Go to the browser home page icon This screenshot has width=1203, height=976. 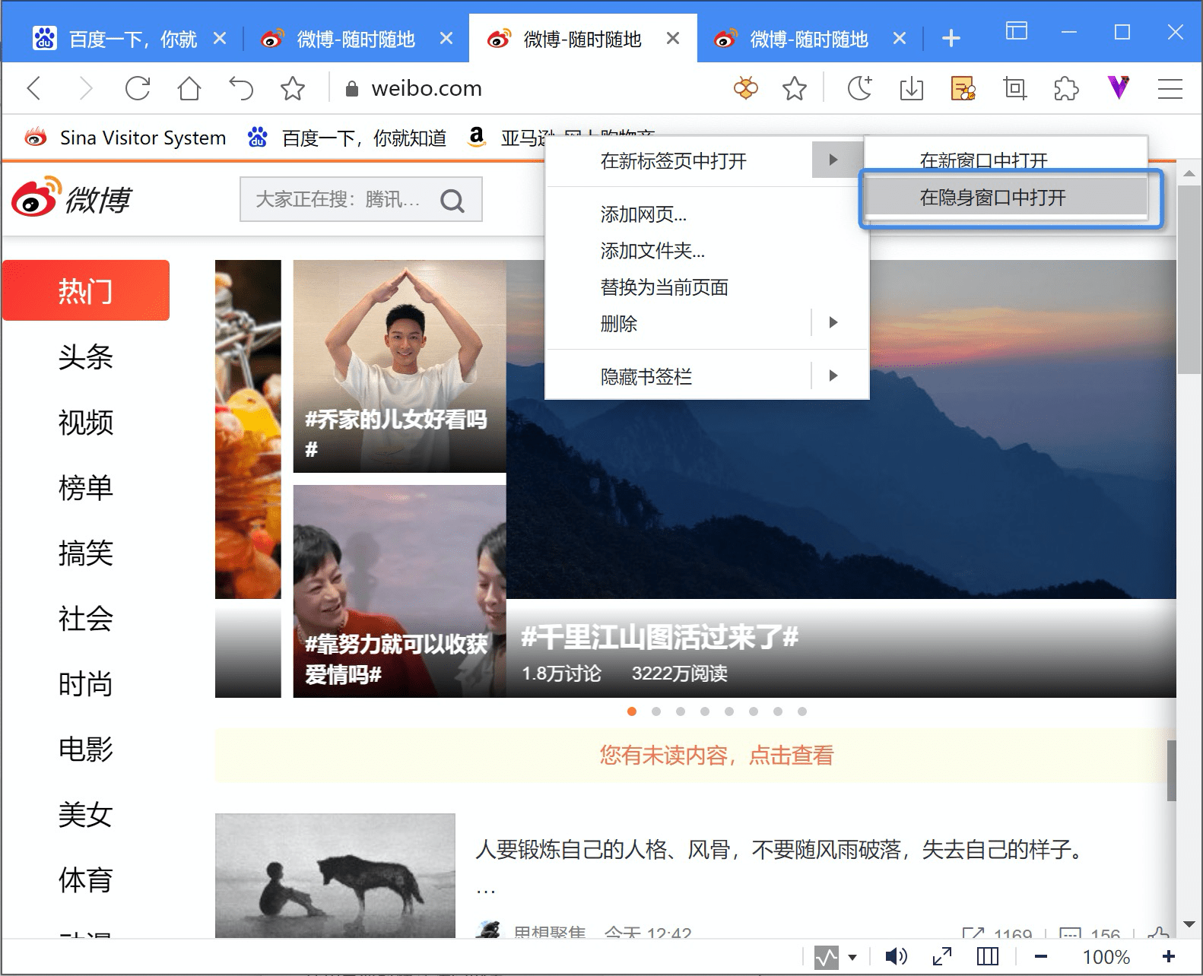[x=189, y=88]
